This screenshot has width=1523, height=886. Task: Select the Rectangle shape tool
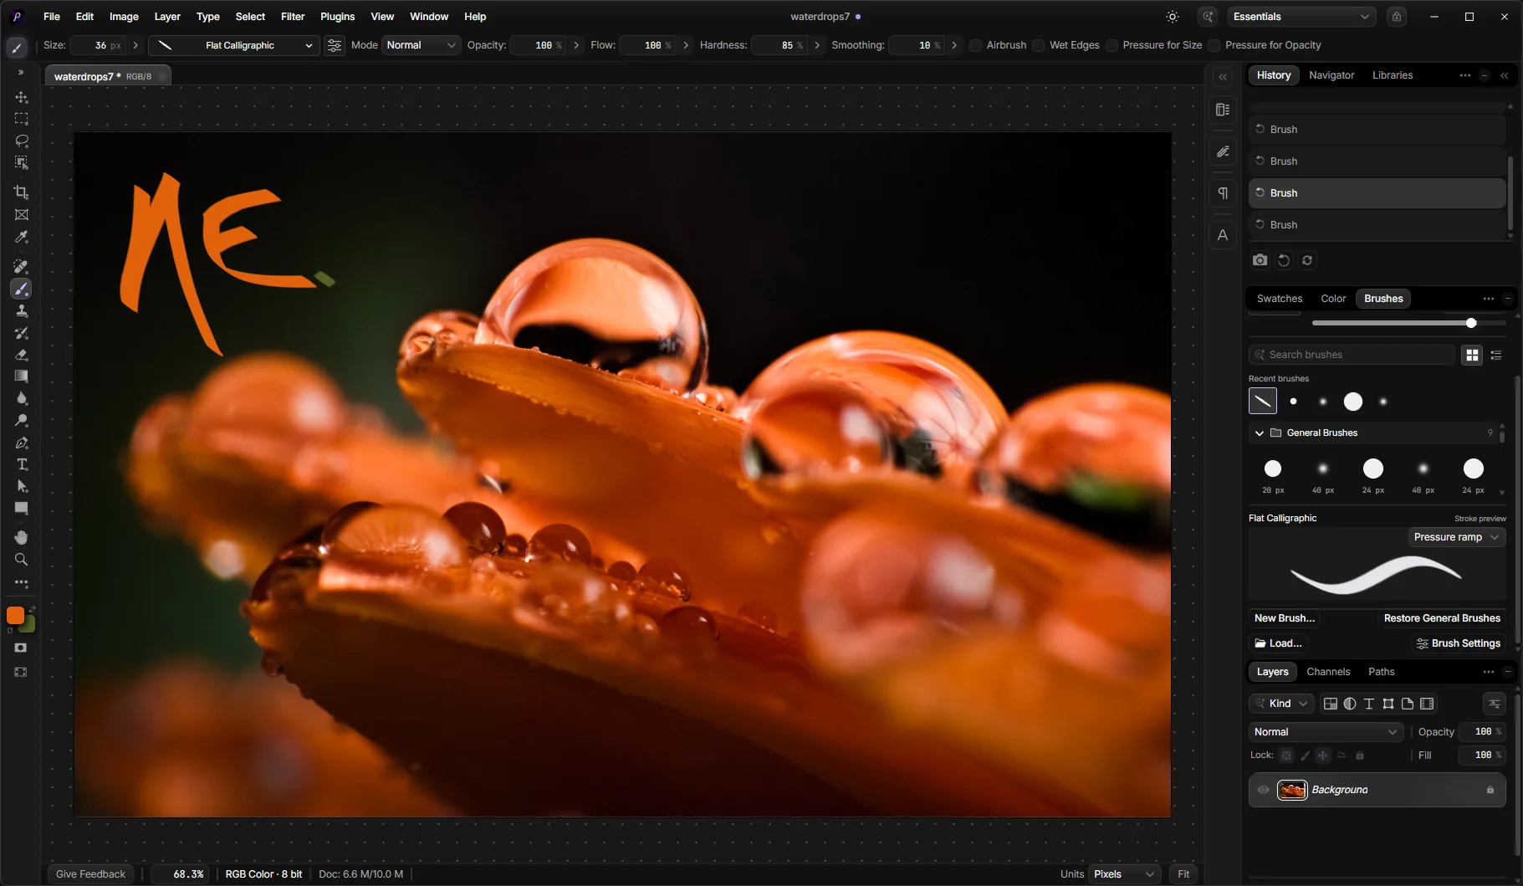point(22,508)
